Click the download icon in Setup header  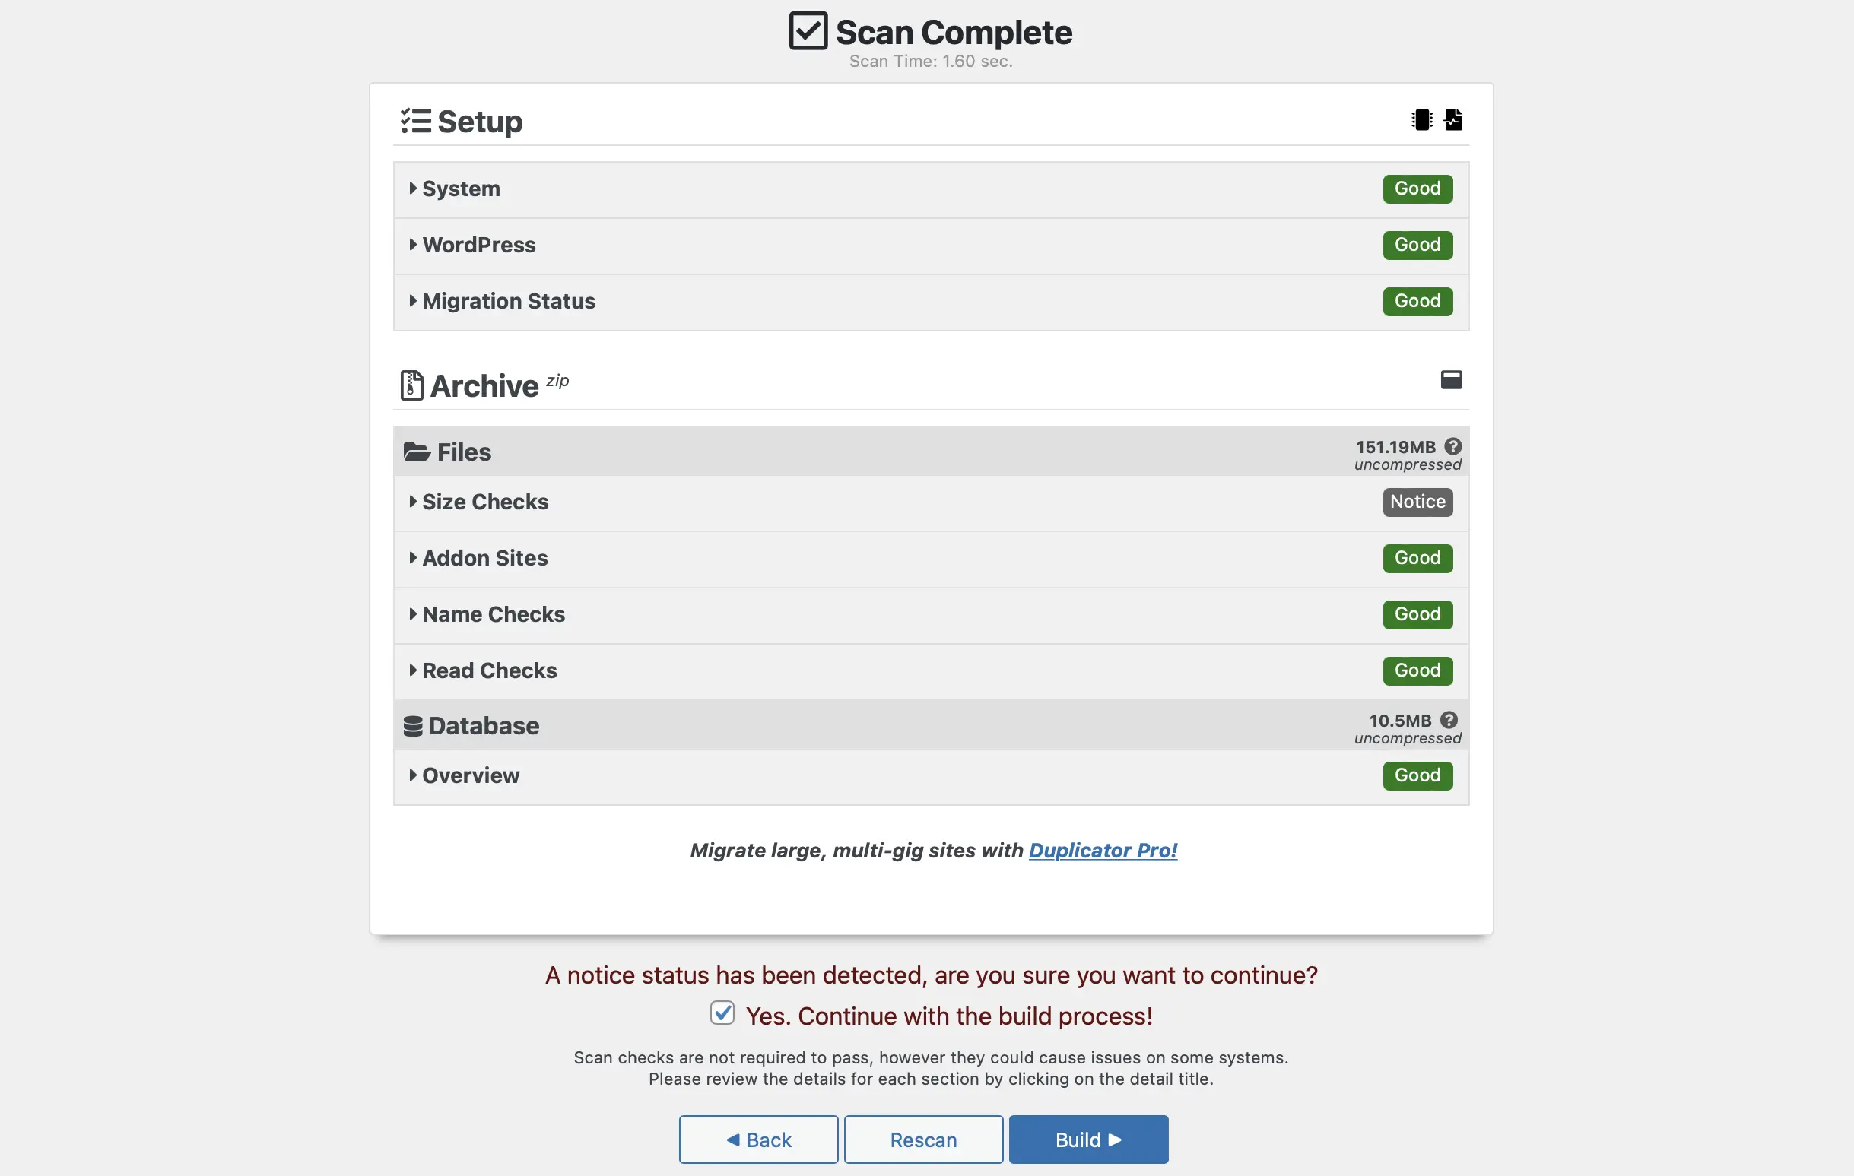pos(1452,119)
